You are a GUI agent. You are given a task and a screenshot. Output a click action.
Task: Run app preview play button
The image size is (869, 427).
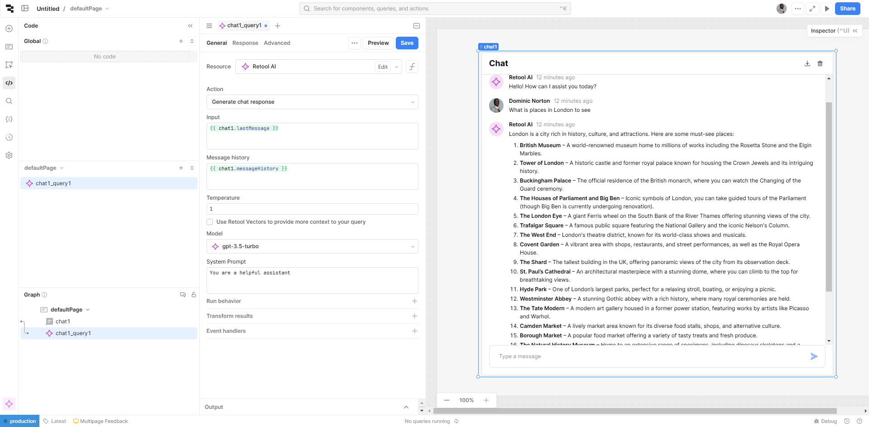click(x=827, y=9)
